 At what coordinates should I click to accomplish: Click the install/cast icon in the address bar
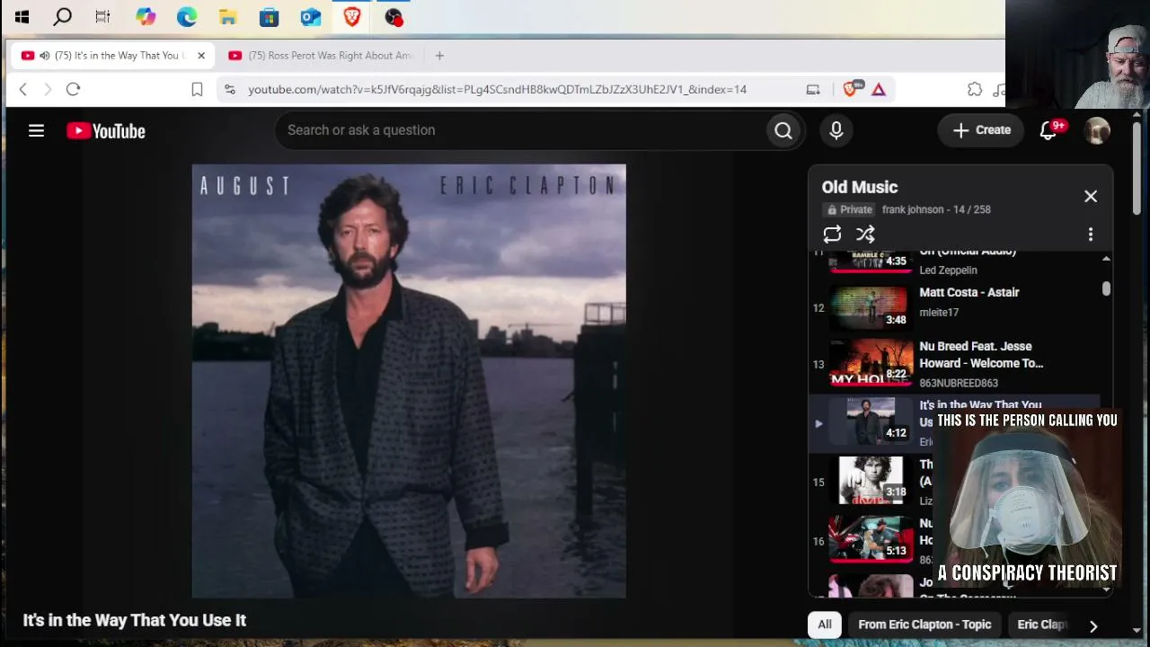(813, 89)
